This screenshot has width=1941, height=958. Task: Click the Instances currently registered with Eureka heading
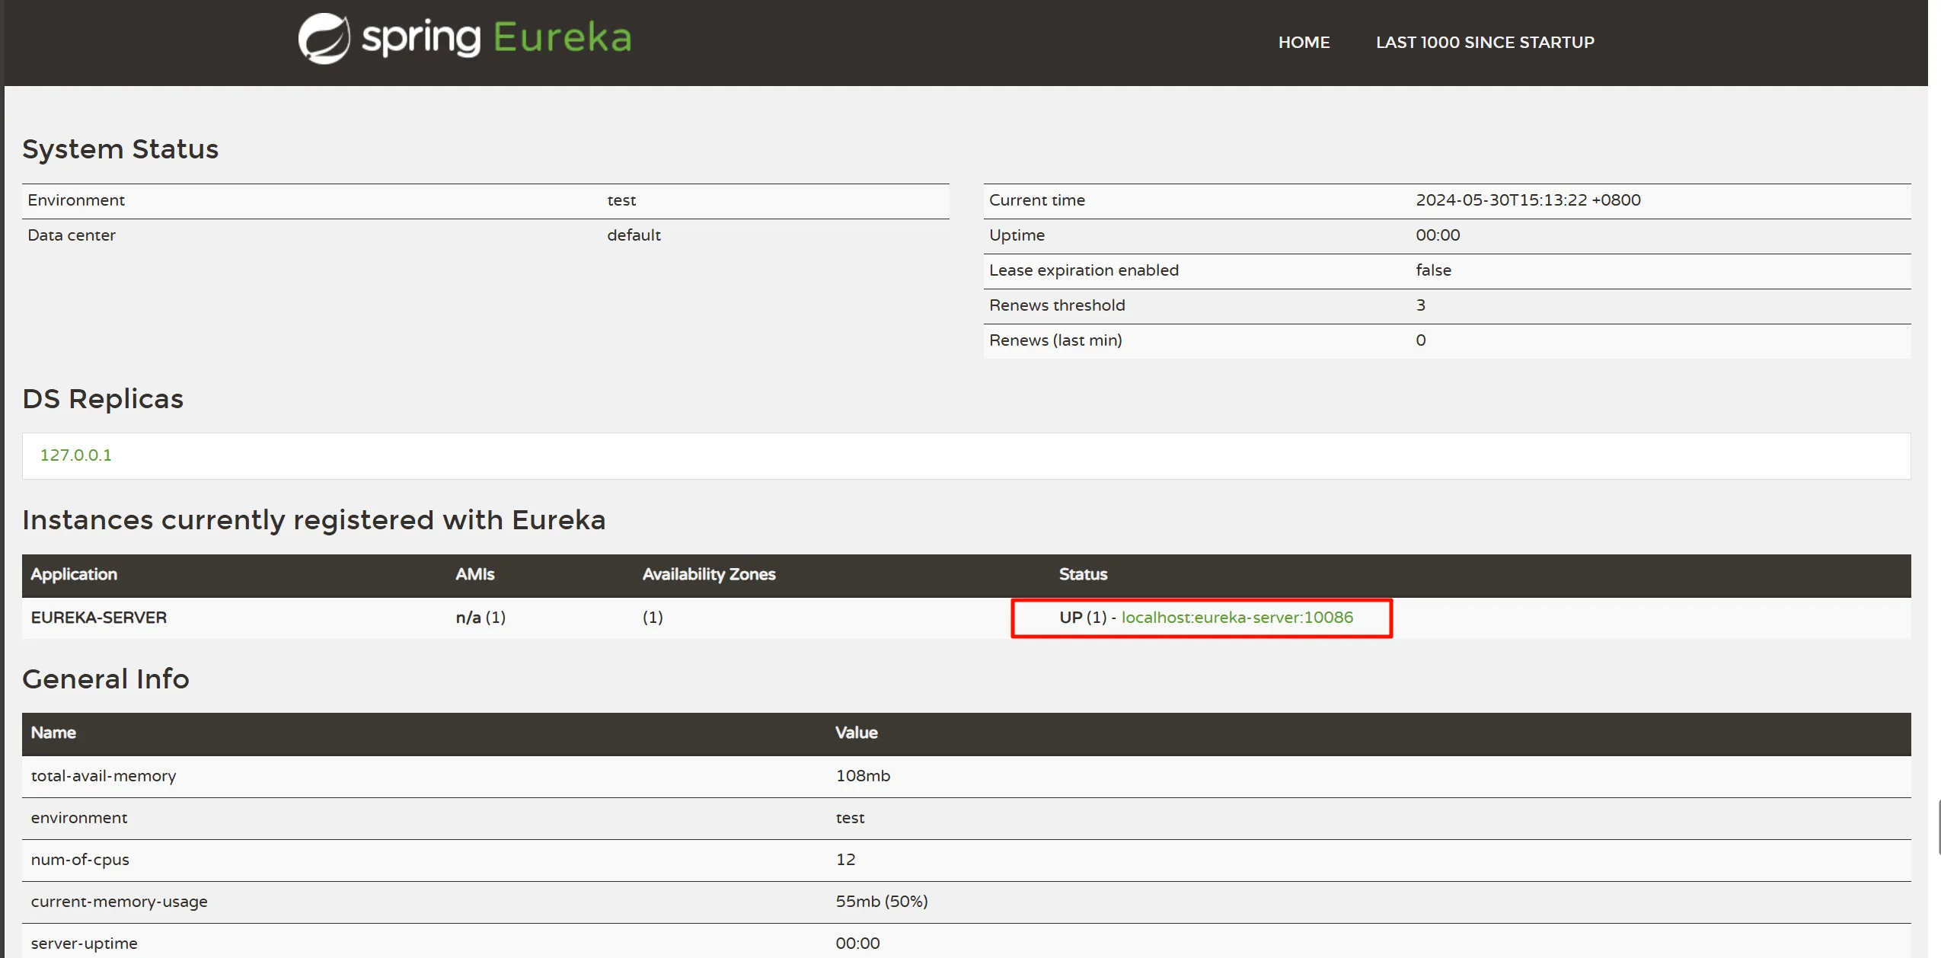314,519
